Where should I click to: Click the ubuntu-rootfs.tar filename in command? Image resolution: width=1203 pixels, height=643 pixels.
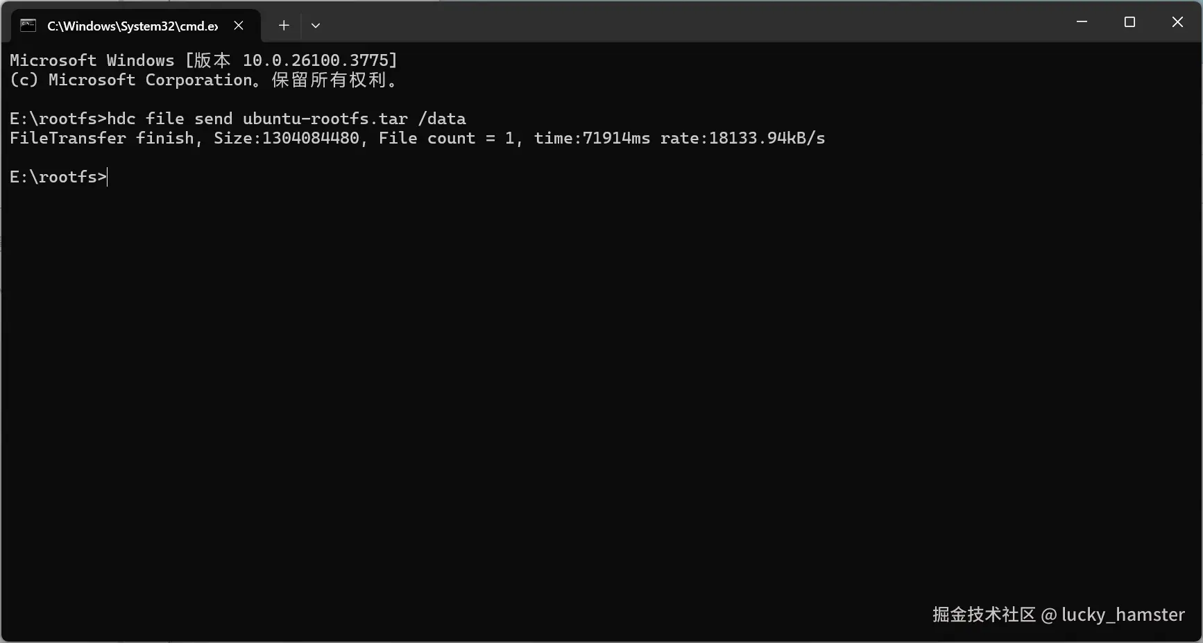click(x=325, y=119)
